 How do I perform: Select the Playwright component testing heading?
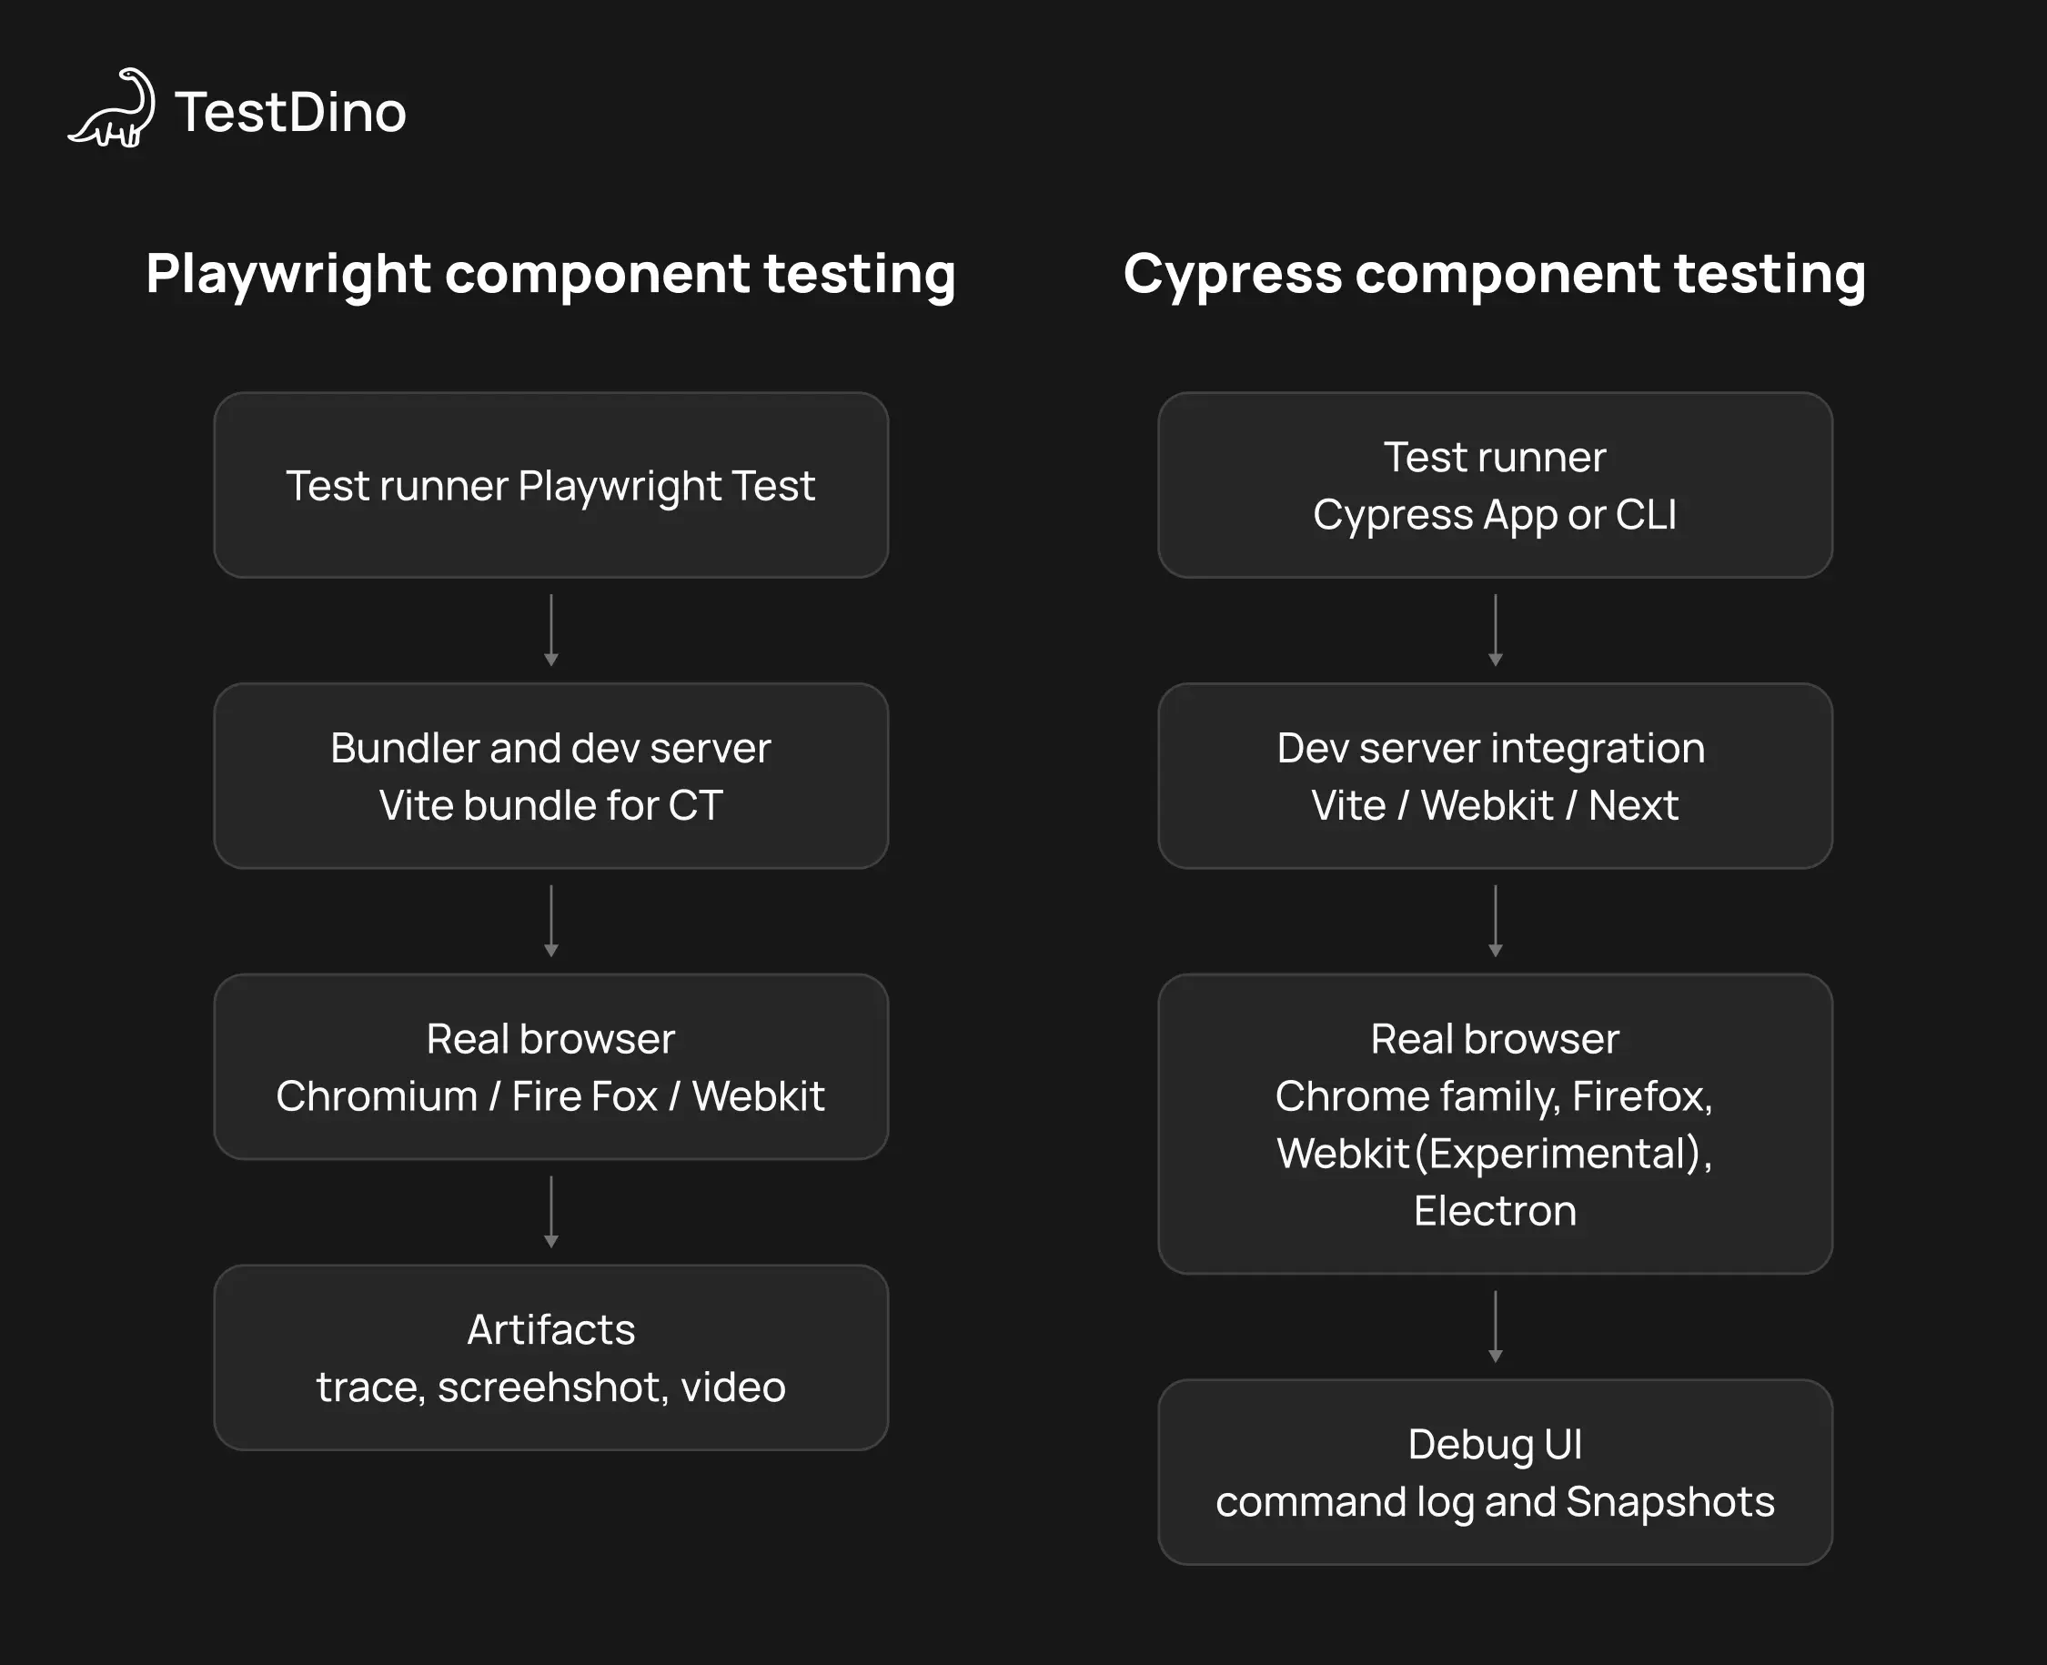coord(550,274)
